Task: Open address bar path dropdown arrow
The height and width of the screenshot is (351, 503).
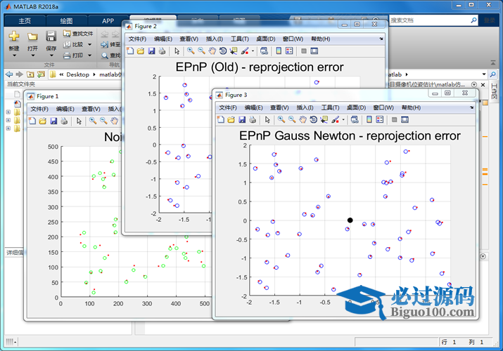Action: click(x=484, y=74)
